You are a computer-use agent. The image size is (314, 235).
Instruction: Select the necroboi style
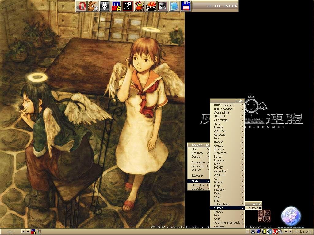click(x=227, y=171)
